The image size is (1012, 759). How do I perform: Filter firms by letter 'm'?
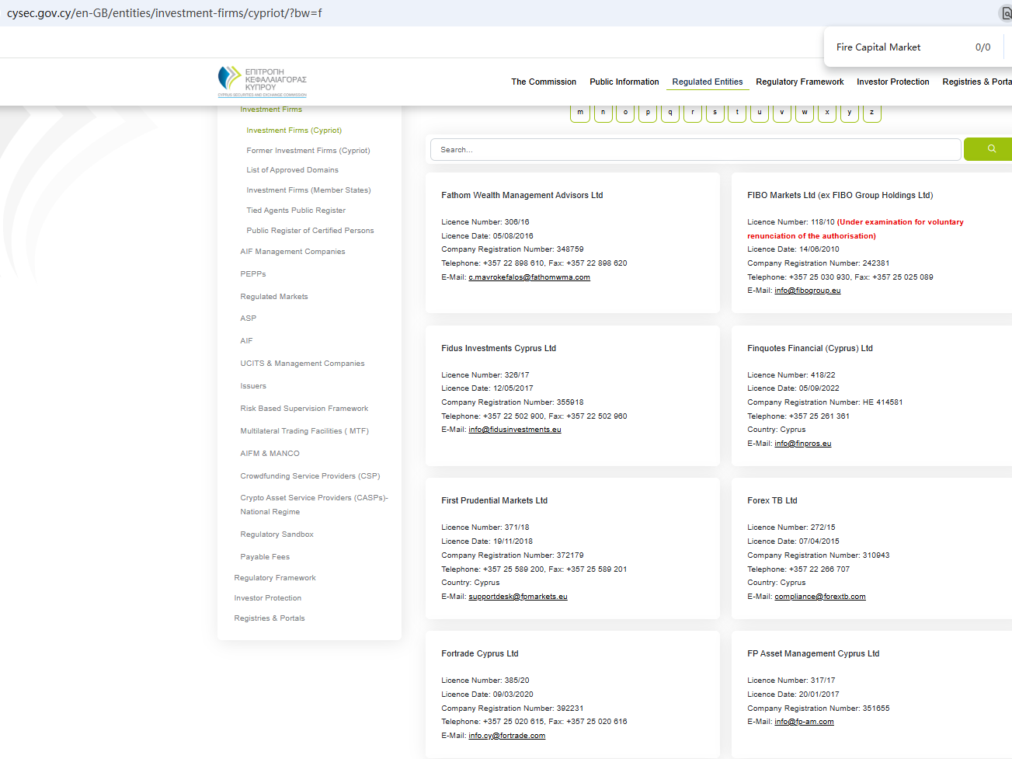click(x=580, y=113)
